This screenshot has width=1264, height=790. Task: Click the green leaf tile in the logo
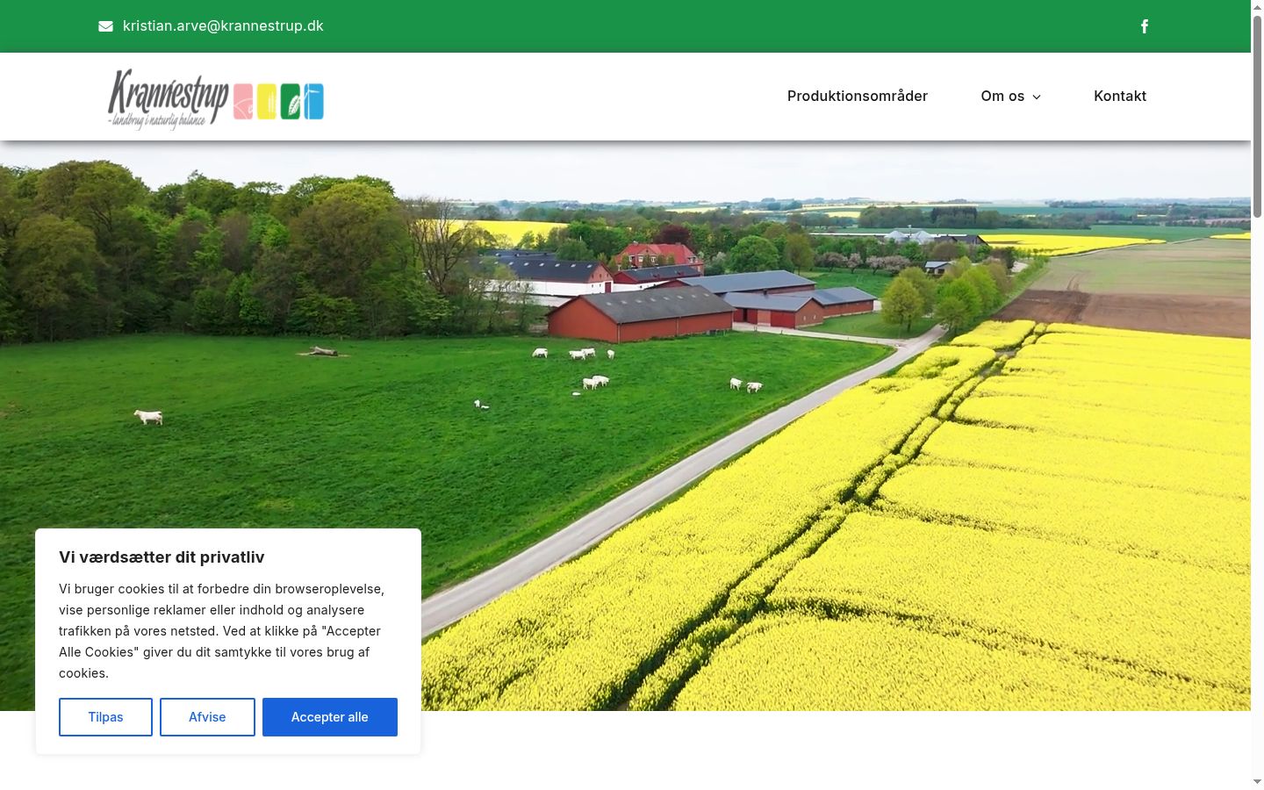point(291,101)
